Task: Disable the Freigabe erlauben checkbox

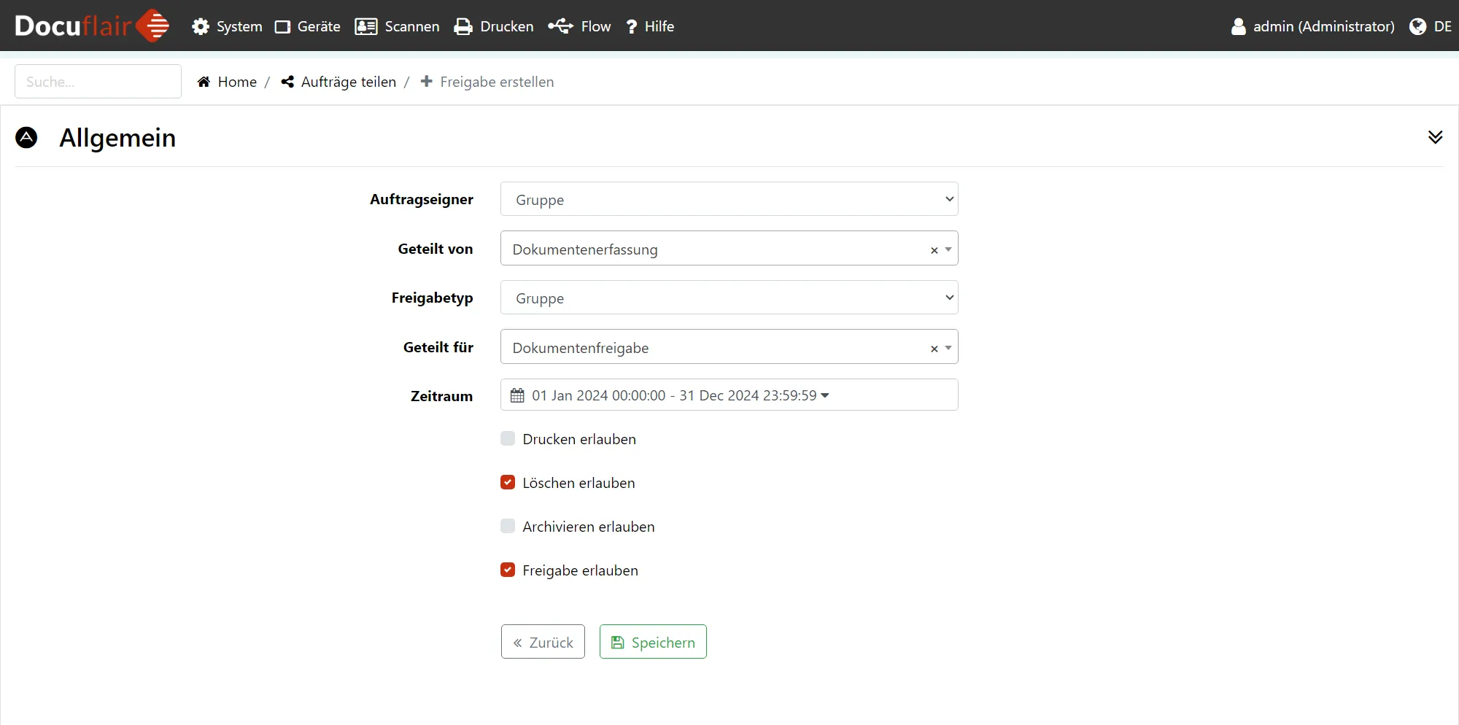Action: (508, 570)
